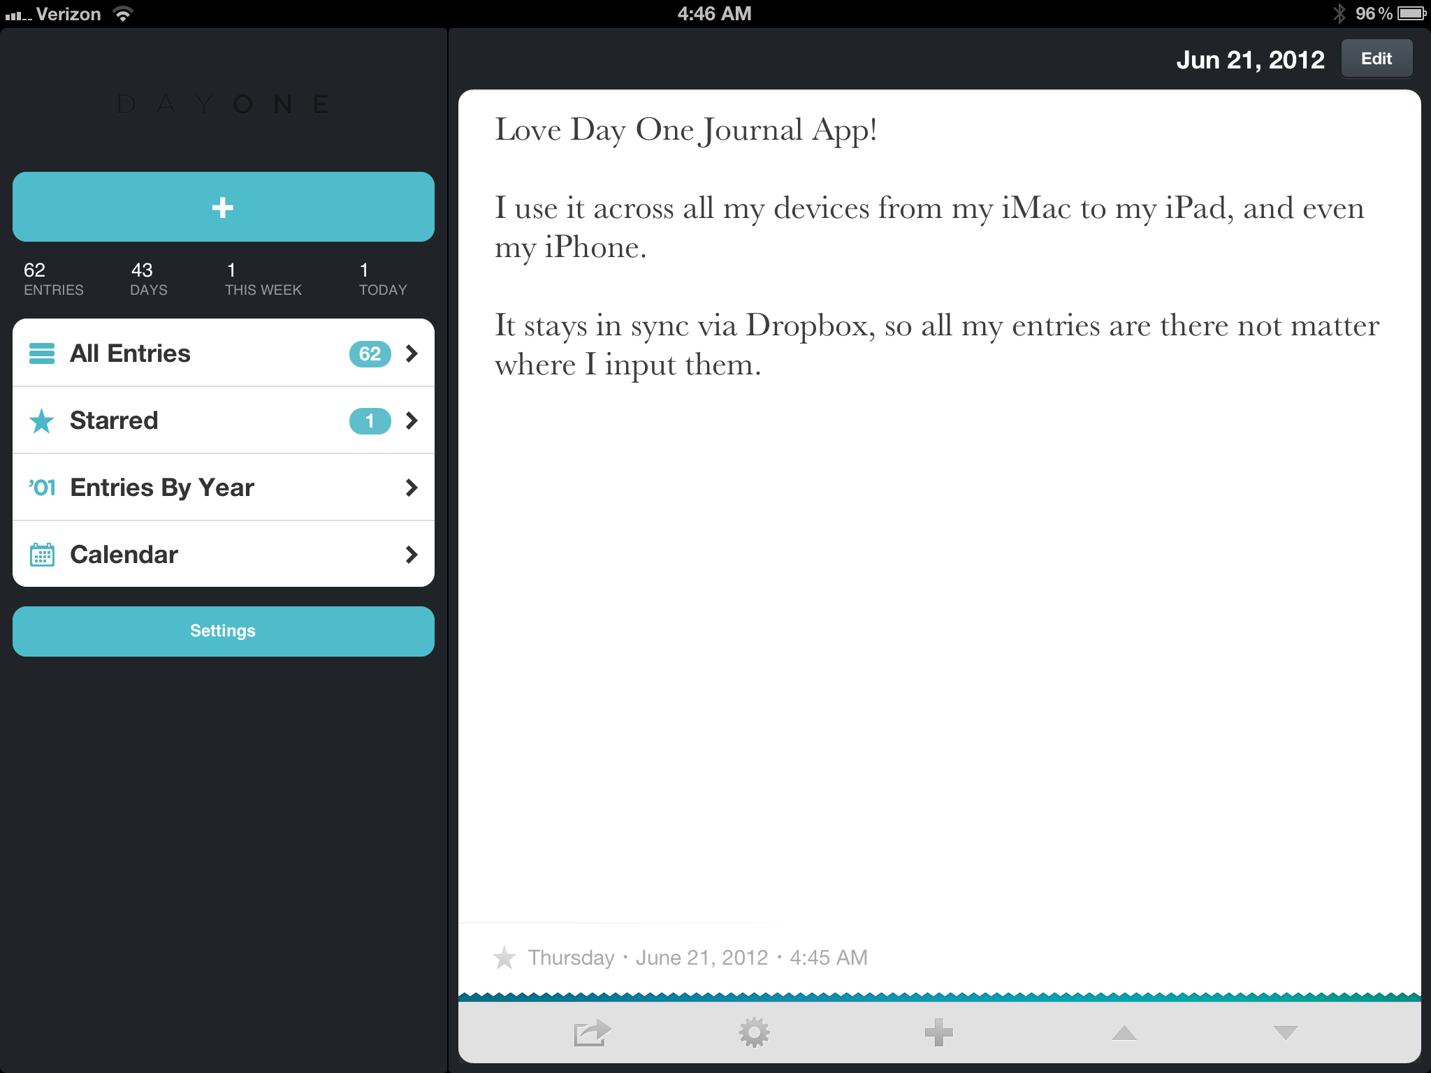Select All Entries in the sidebar

129,353
